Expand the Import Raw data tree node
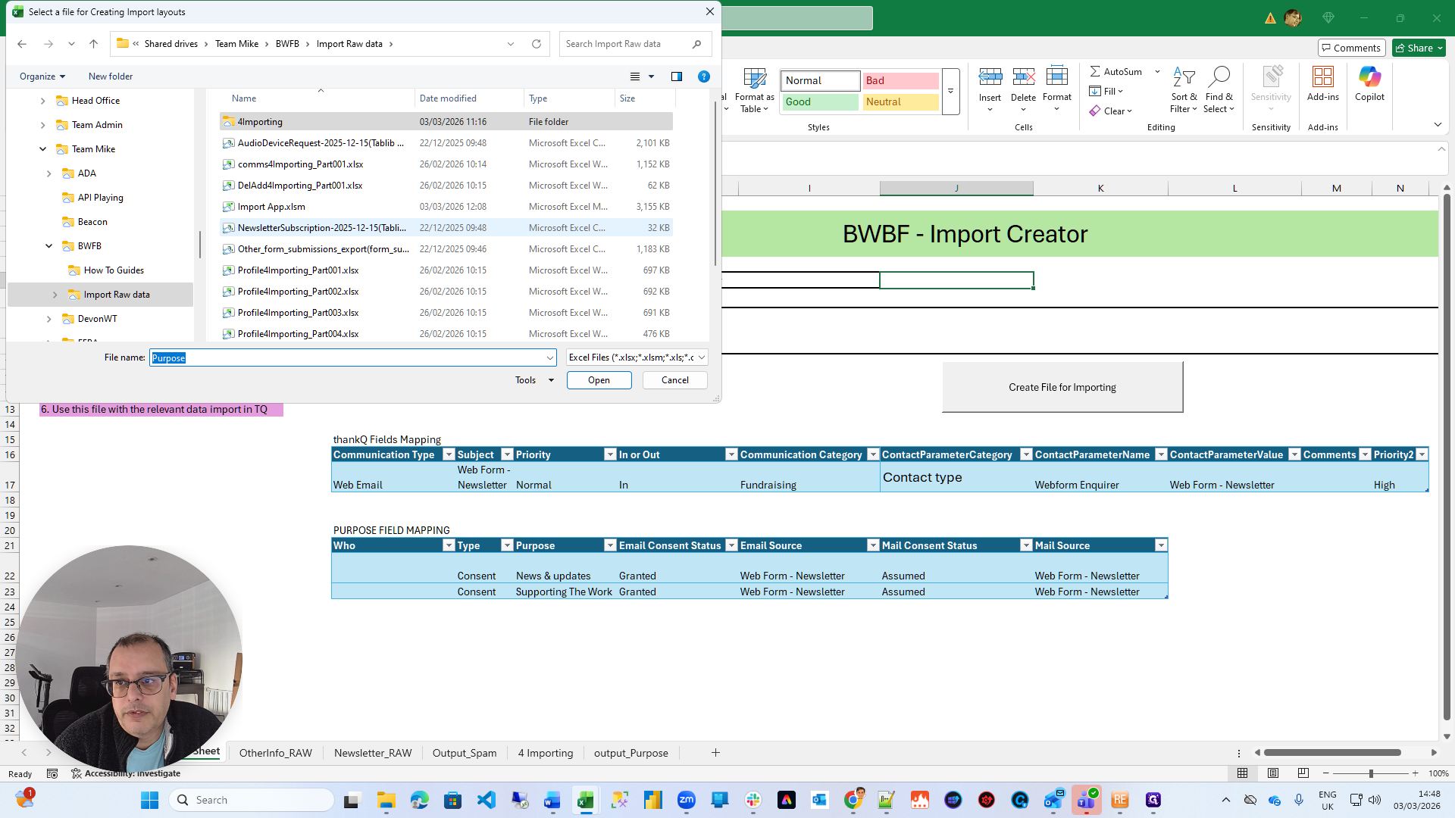Viewport: 1455px width, 818px height. coord(55,295)
